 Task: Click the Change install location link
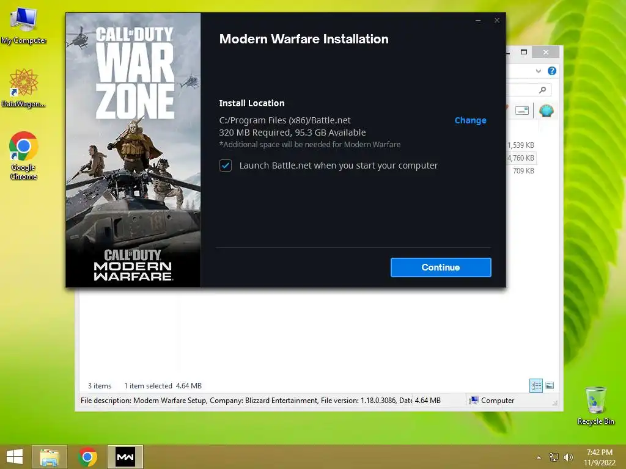(470, 120)
